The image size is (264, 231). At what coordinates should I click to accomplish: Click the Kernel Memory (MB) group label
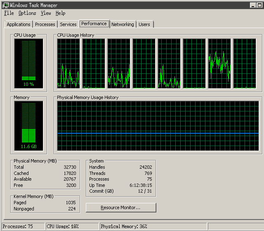click(x=33, y=196)
